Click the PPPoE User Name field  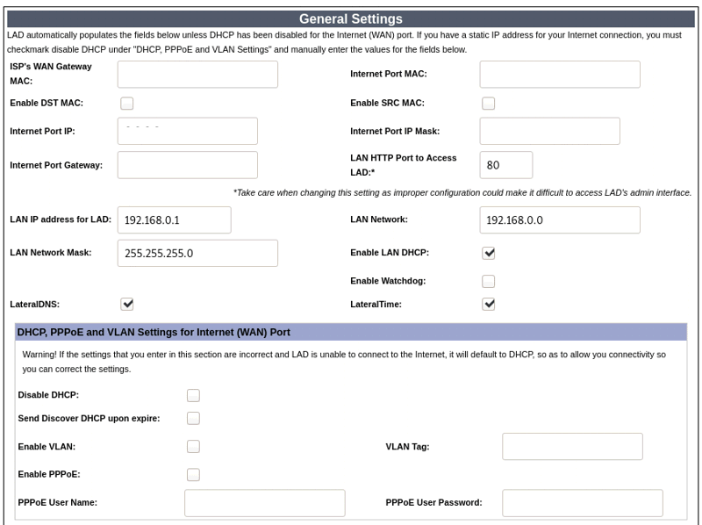point(265,503)
